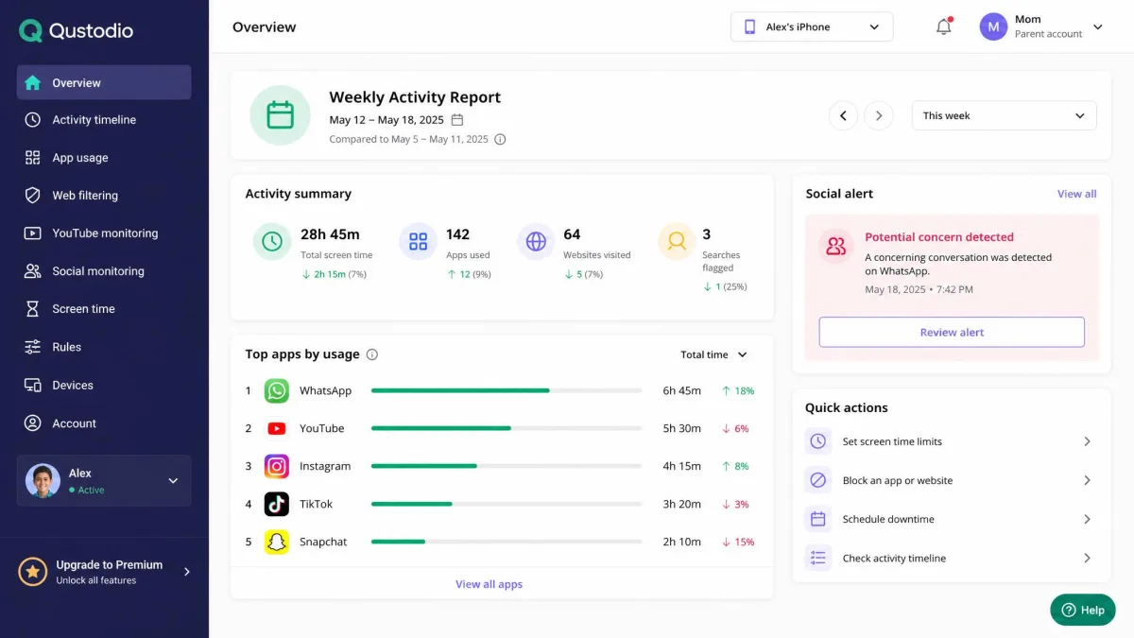Open YouTube monitoring in the sidebar

(104, 233)
